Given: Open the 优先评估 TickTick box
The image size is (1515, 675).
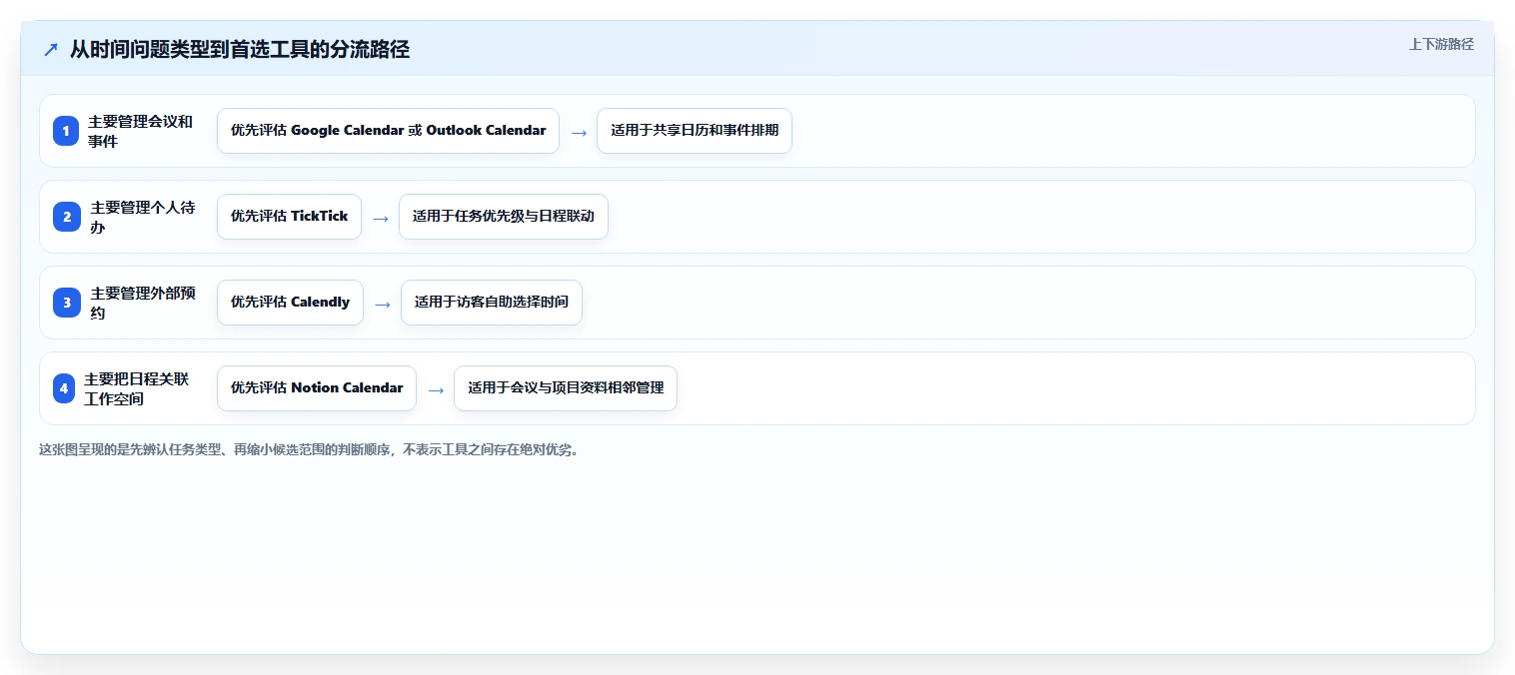Looking at the screenshot, I should coord(289,217).
